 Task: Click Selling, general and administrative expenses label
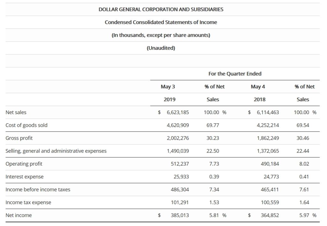[56, 151]
